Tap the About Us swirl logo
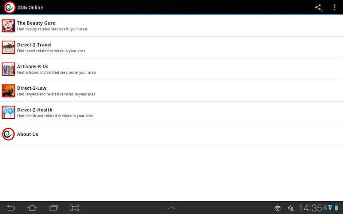343x214 pixels. (8, 134)
